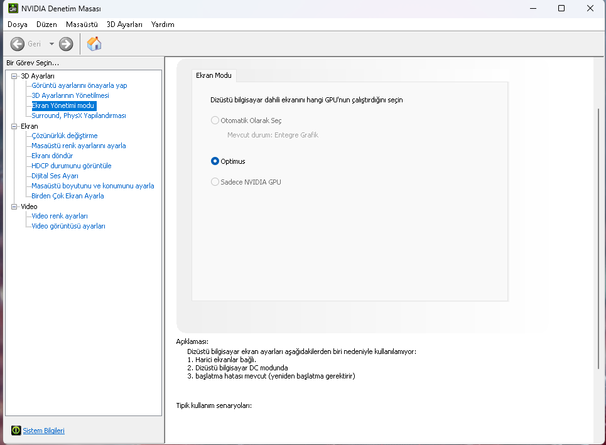This screenshot has height=445, width=606.
Task: Click the Sistem Bilgileri green icon
Action: 16,431
